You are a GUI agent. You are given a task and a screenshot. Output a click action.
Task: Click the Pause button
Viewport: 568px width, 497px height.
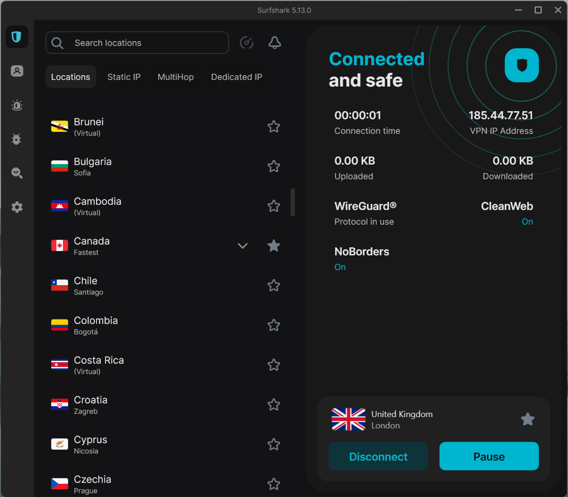point(489,457)
